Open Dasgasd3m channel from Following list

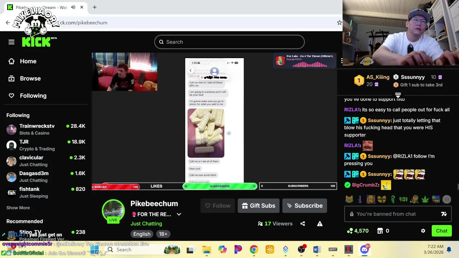(46, 177)
